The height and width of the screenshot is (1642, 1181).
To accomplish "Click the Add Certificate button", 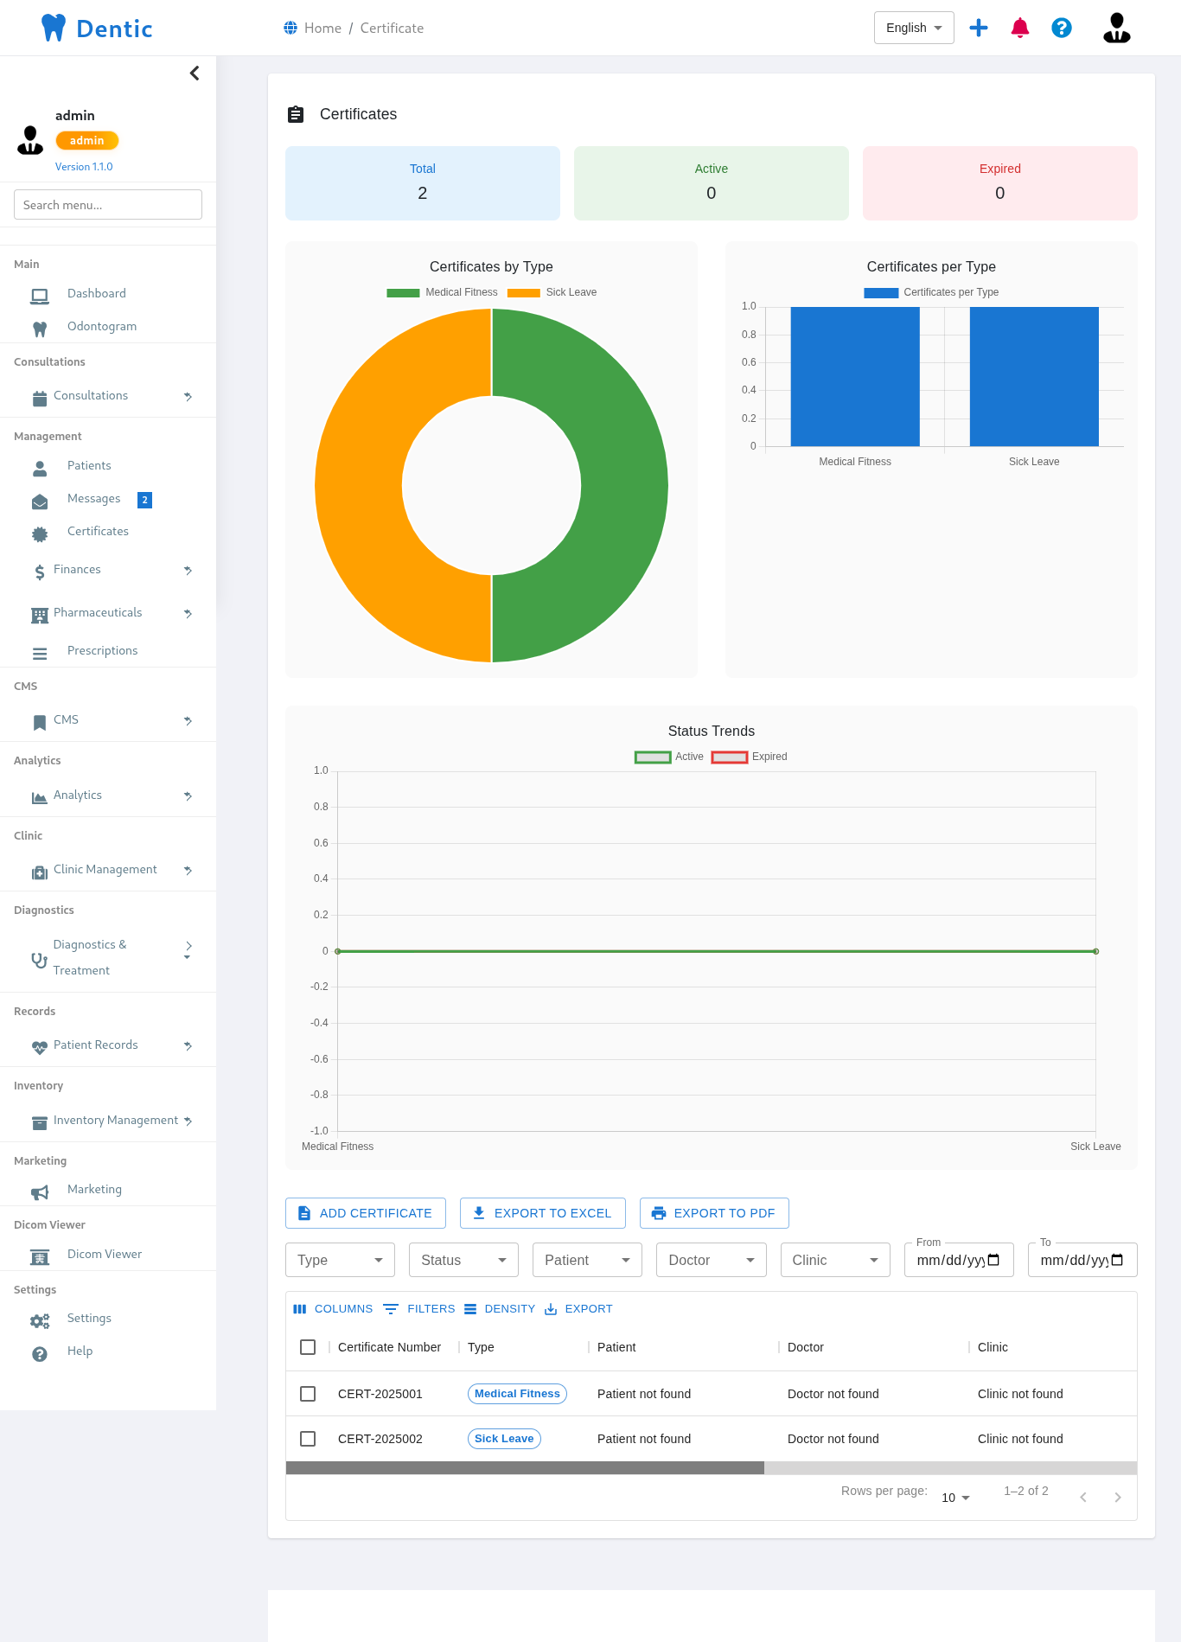I will coord(366,1213).
